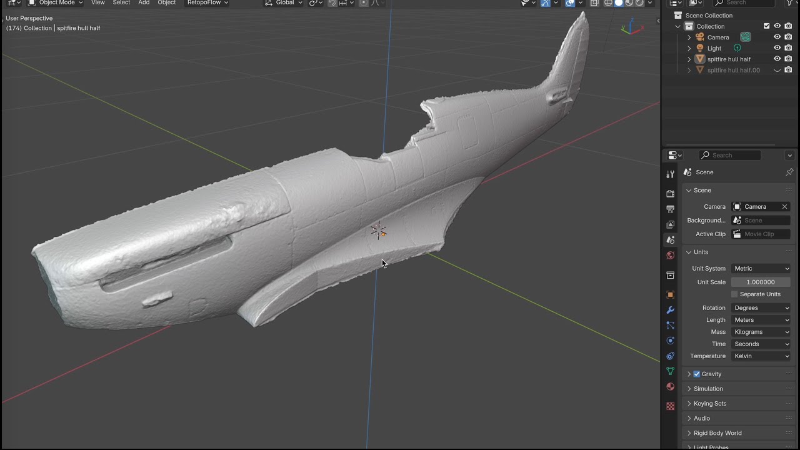The image size is (800, 450).
Task: Hide the Collection in viewport
Action: 777,26
